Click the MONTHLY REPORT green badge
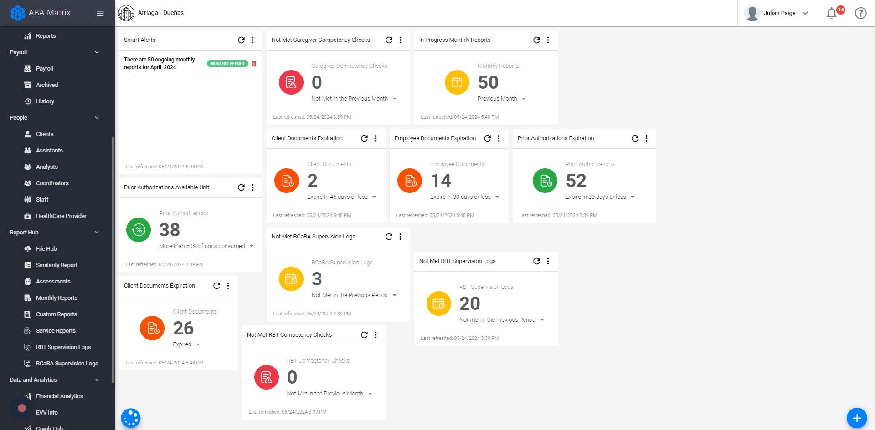The image size is (875, 430). 227,64
